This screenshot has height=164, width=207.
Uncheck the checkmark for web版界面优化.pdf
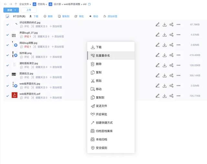point(7,96)
